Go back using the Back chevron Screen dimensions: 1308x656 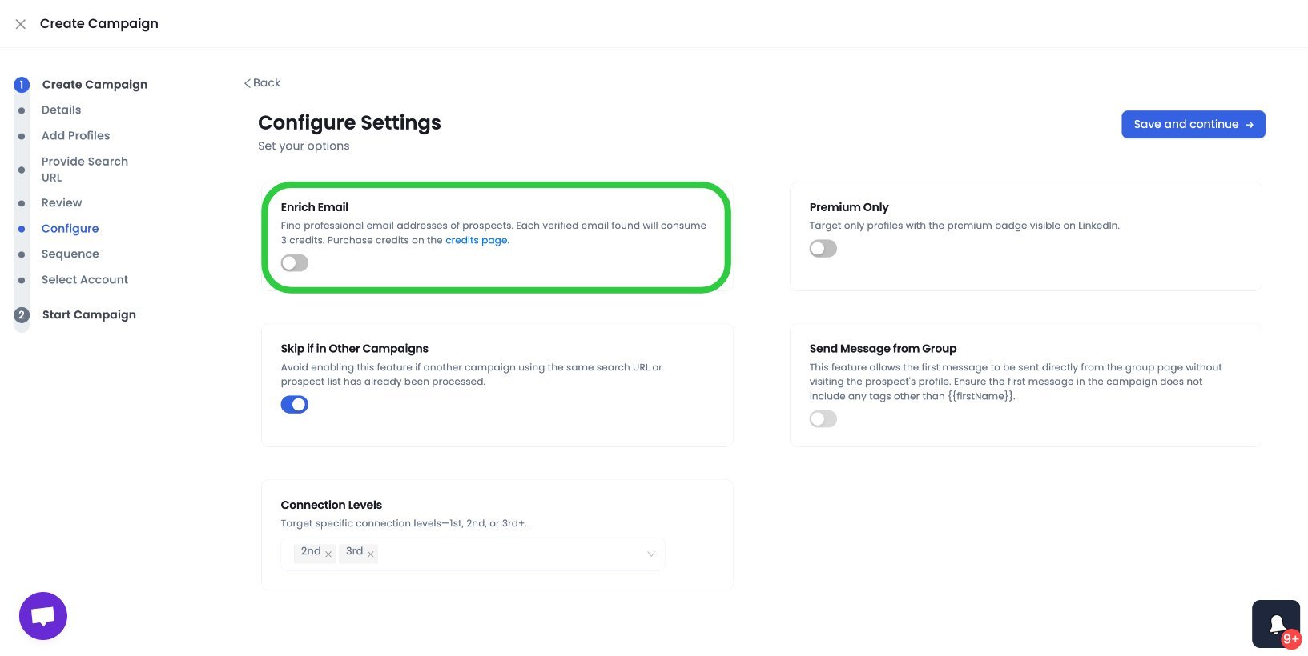click(262, 83)
